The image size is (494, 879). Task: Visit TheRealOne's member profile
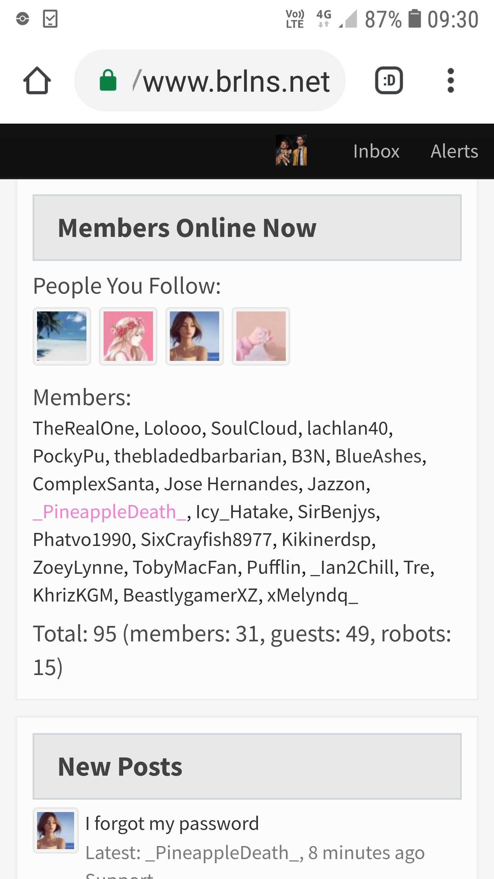pyautogui.click(x=84, y=428)
